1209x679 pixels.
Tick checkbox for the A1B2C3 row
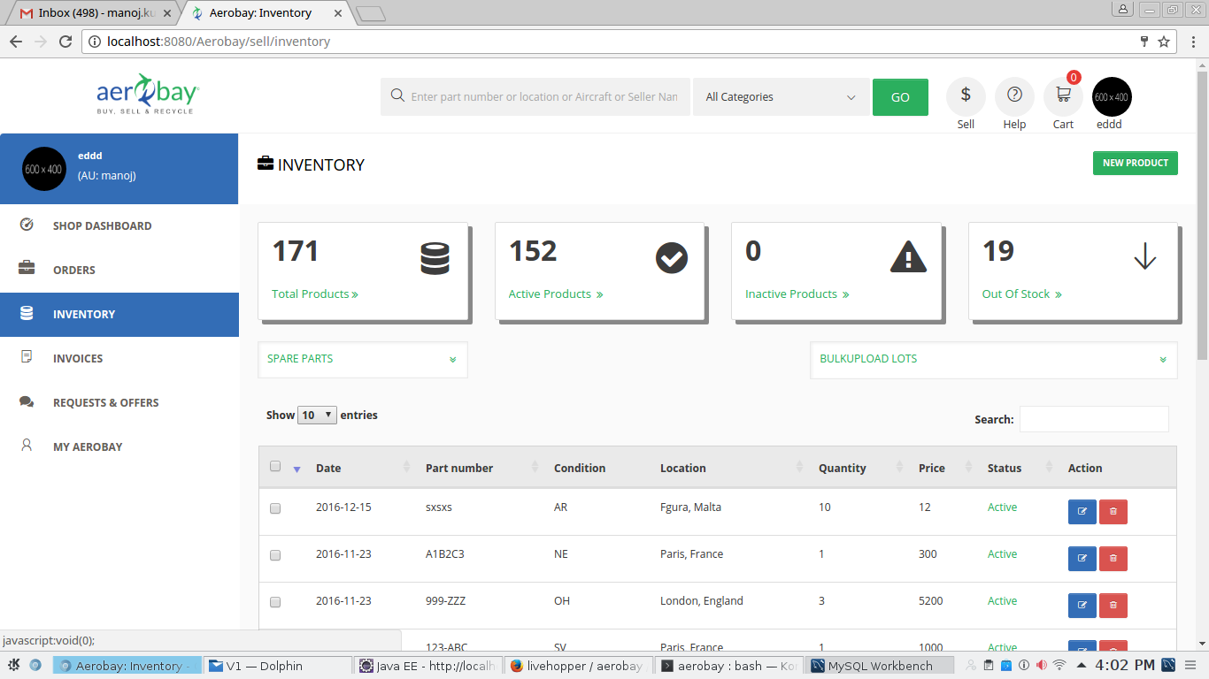tap(275, 555)
